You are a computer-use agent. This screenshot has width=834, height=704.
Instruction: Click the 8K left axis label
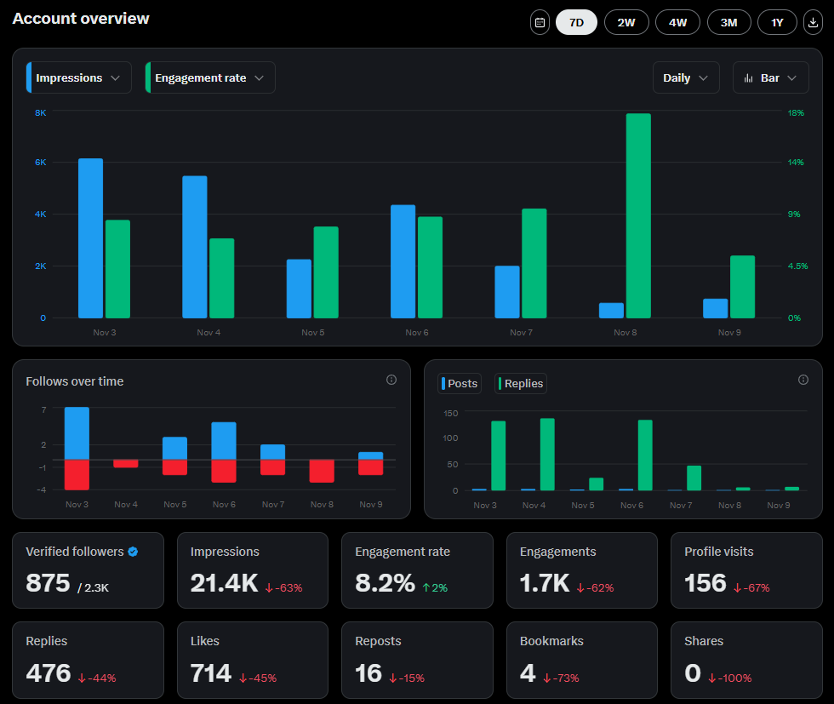point(41,113)
